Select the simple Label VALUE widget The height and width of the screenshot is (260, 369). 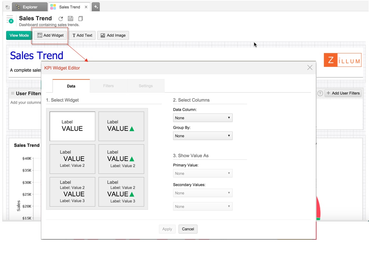coord(72,126)
